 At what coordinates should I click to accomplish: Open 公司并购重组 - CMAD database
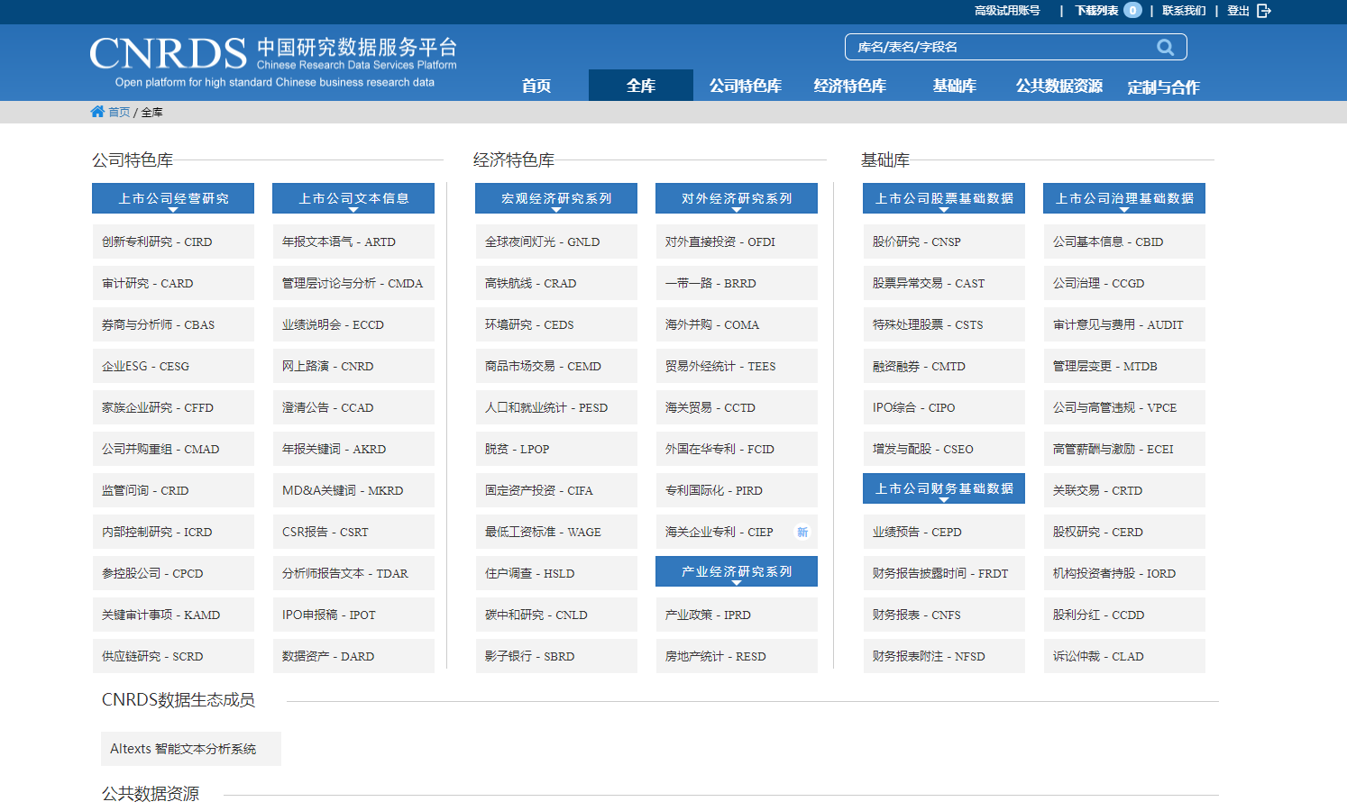pos(173,449)
